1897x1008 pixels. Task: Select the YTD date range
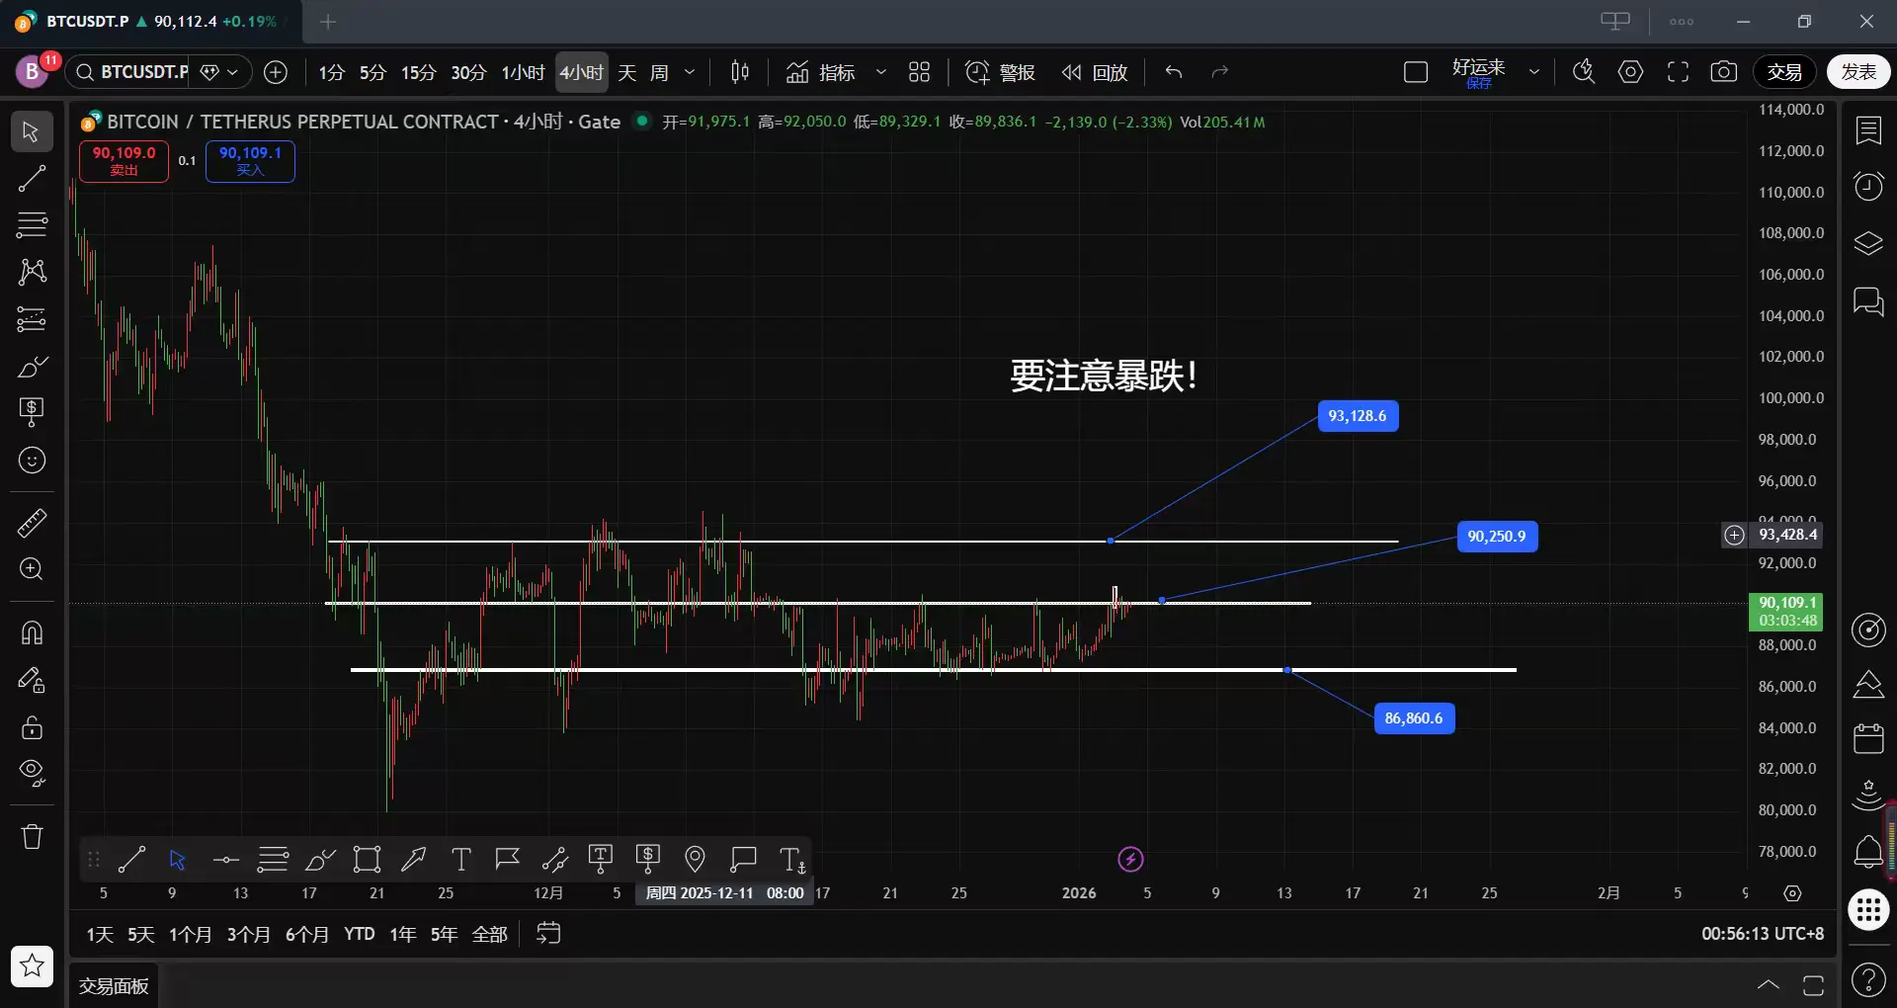pos(360,934)
